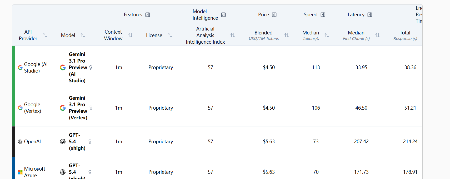Screen dimensions: 450x179
Task: Click OpenAI logo next to GPT-5.4 in Azure row
Action: point(63,172)
